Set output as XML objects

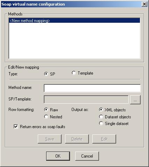tap(101, 110)
